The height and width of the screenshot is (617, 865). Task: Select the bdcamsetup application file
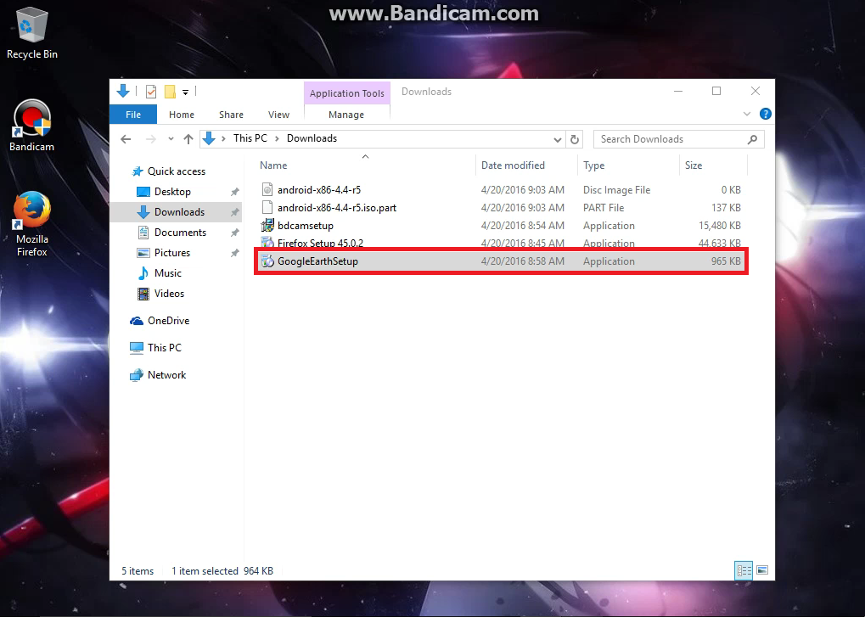click(501, 226)
